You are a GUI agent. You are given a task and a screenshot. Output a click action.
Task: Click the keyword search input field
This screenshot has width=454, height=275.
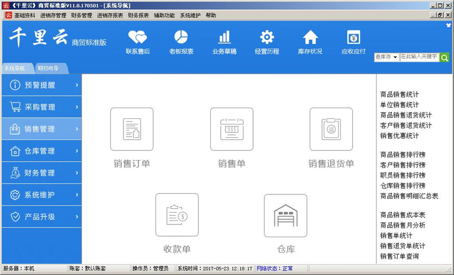(419, 57)
